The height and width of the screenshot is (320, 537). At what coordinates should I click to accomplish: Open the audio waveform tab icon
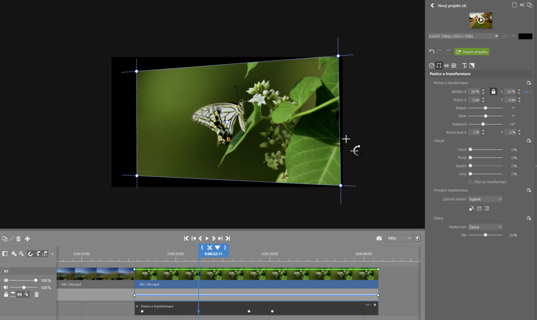tap(446, 65)
